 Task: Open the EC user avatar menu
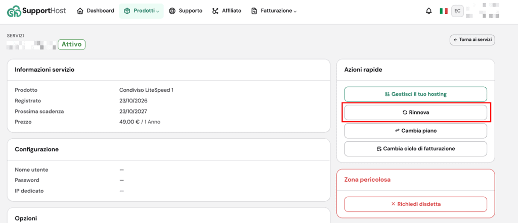(457, 11)
